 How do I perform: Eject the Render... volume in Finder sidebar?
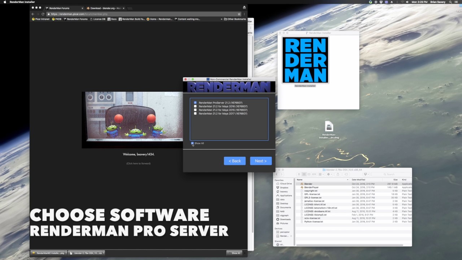click(x=291, y=236)
